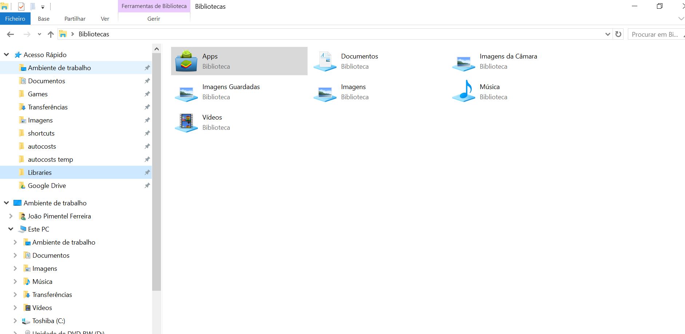Open Documentos in Quick Access list
685x334 pixels.
click(47, 81)
